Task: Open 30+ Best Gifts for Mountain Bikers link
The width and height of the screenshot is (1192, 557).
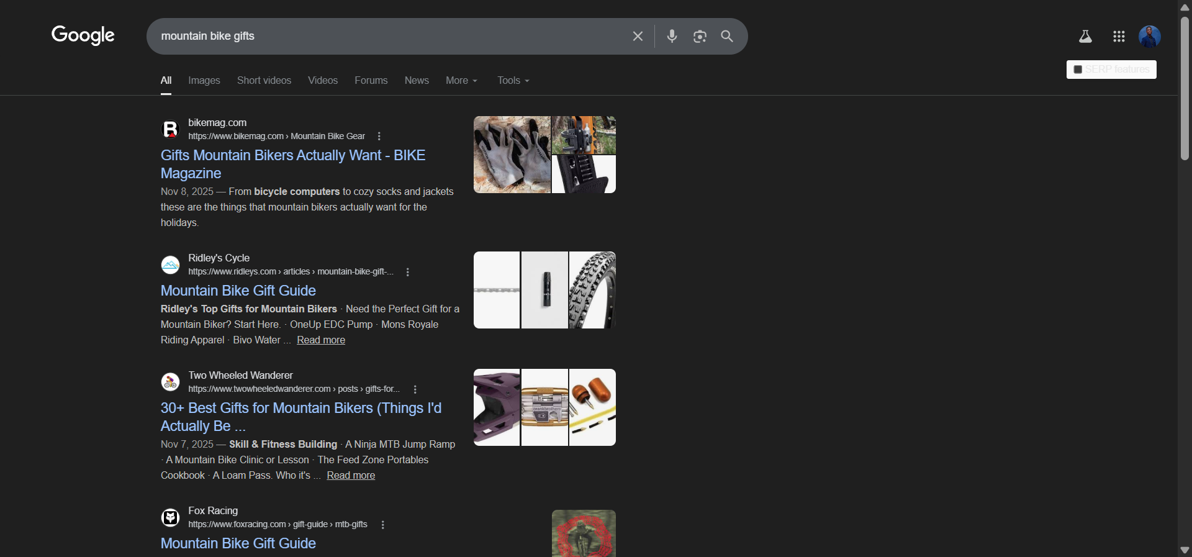Action: click(301, 417)
